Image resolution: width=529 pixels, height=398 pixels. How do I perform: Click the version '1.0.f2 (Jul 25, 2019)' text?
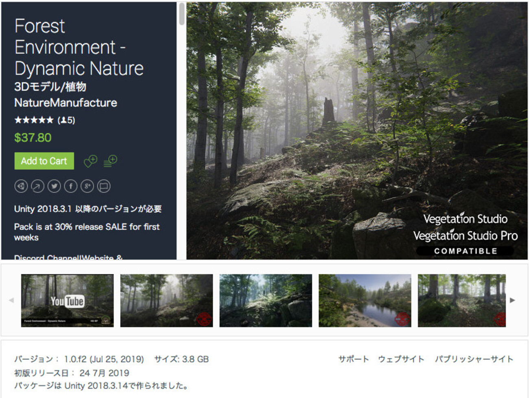coord(104,359)
